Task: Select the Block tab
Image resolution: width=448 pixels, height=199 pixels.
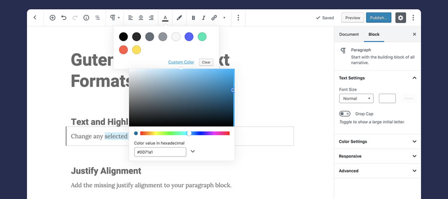Action: click(x=373, y=34)
